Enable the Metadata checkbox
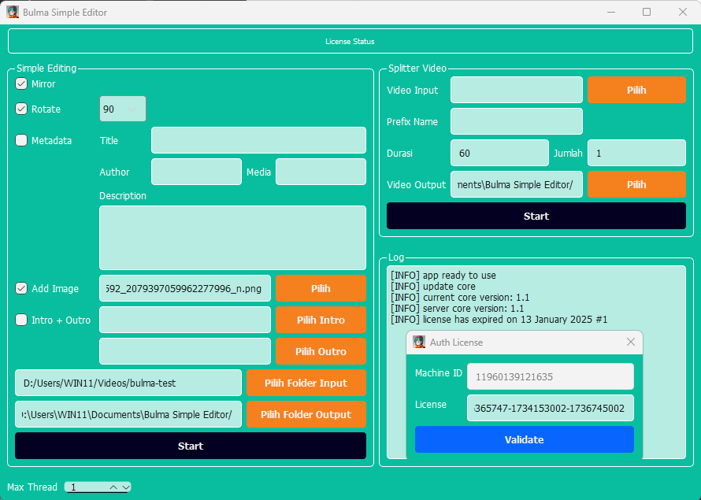Screen dimensions: 701x500 pyautogui.click(x=21, y=140)
